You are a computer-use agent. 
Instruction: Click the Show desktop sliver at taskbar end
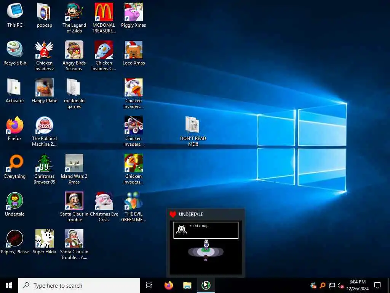point(389,285)
